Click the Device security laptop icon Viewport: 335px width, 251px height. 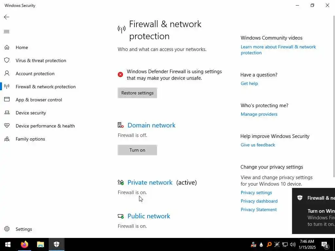7,113
